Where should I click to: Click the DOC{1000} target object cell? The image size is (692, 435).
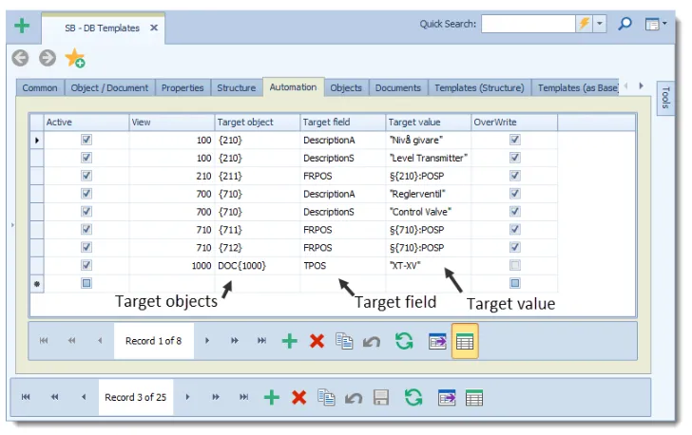(x=258, y=266)
